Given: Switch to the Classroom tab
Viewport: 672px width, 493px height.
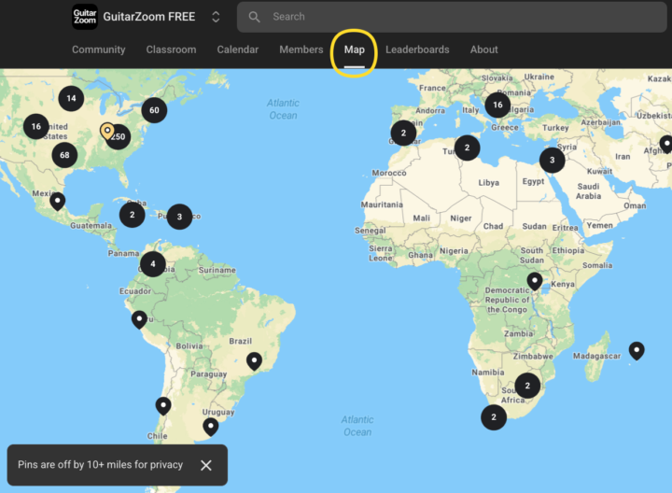Looking at the screenshot, I should coord(171,49).
